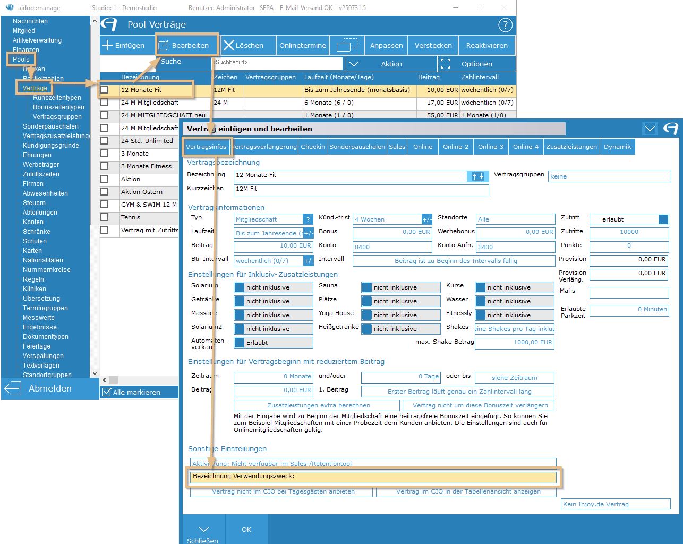Toggle Sauna nicht inklusive switch

366,287
